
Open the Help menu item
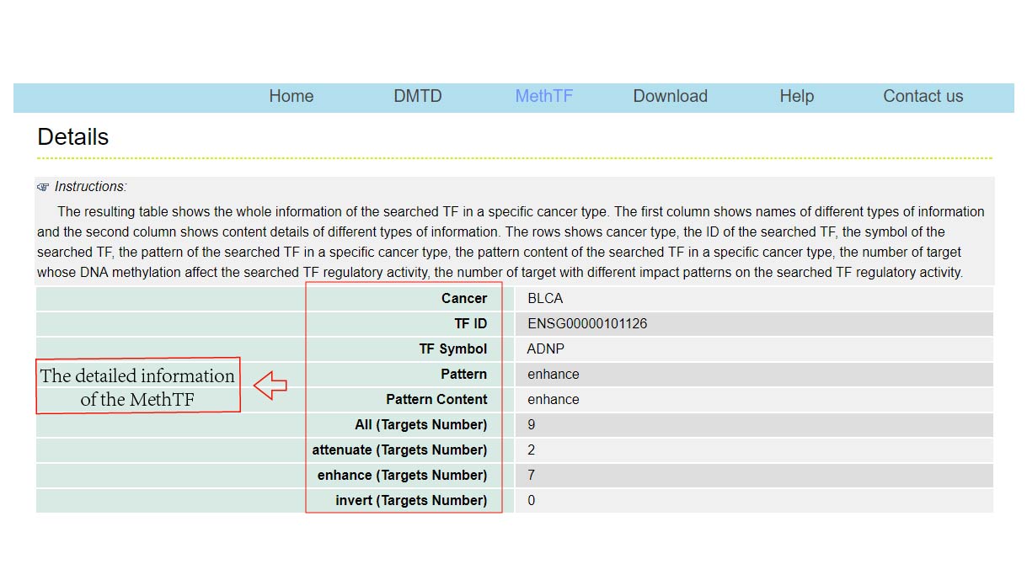(796, 96)
